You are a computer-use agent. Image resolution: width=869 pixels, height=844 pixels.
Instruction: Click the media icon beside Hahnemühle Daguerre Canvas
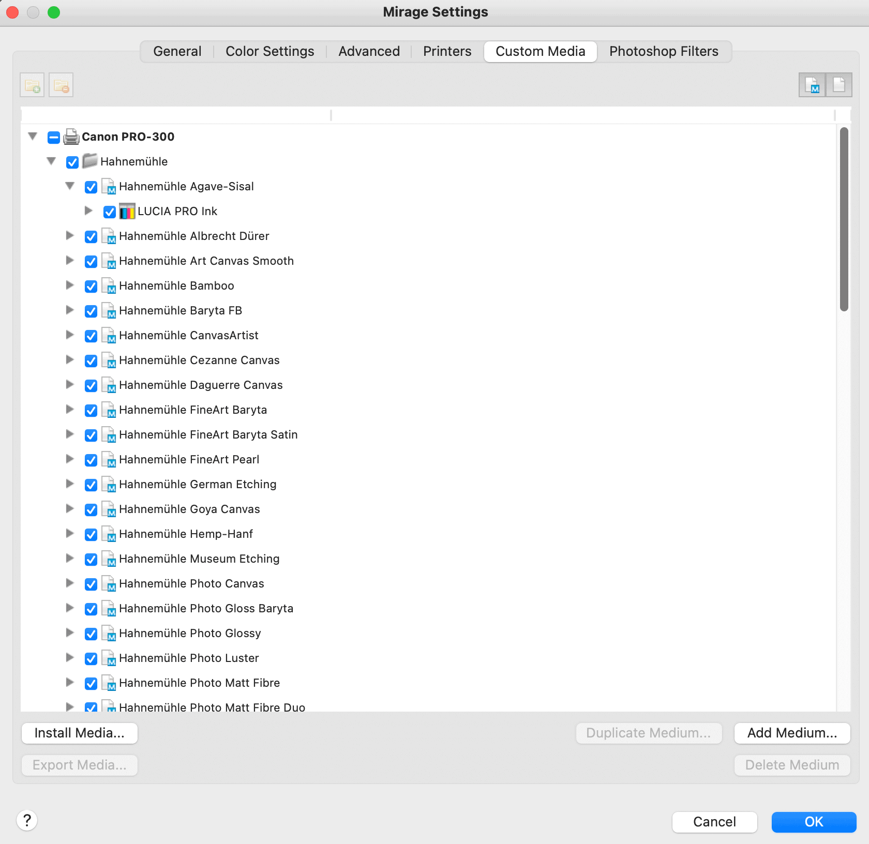(109, 385)
